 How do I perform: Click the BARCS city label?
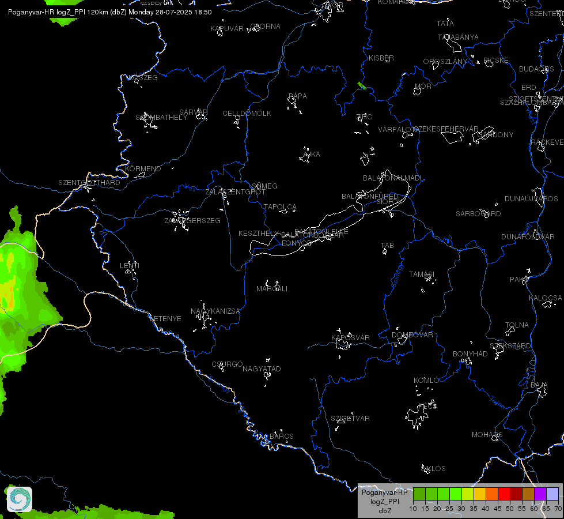281,436
